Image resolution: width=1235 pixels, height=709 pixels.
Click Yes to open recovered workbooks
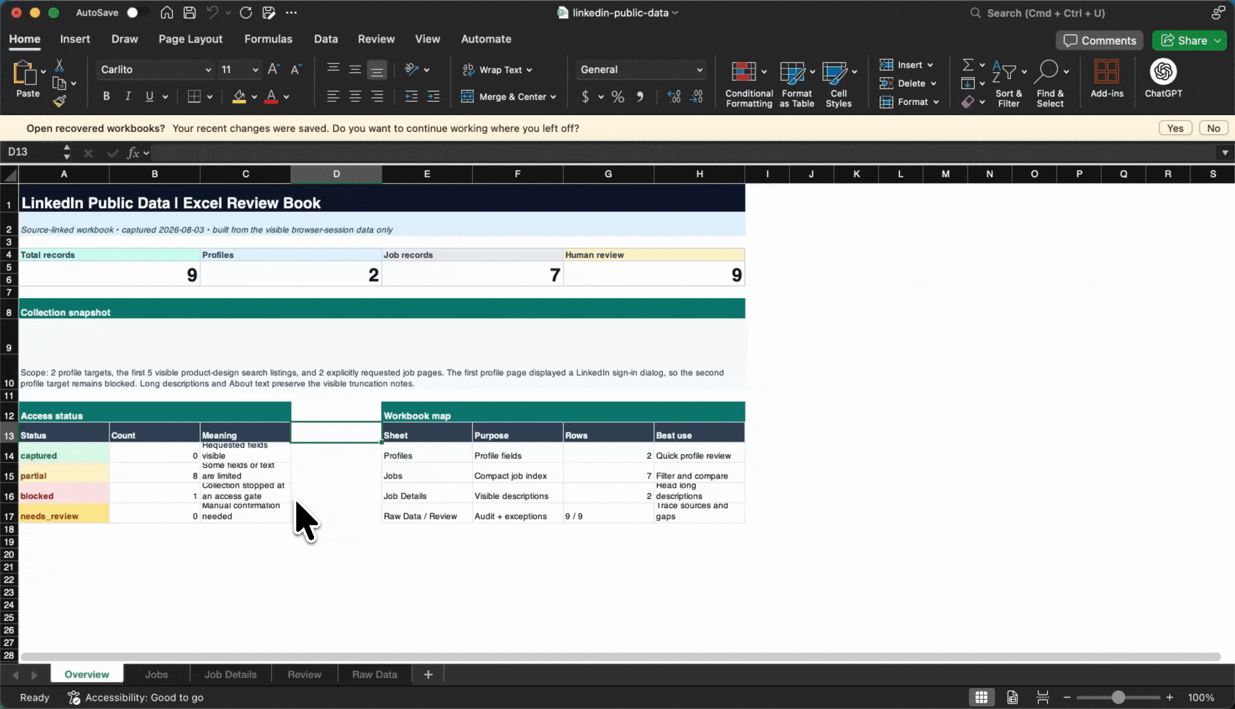(x=1175, y=129)
